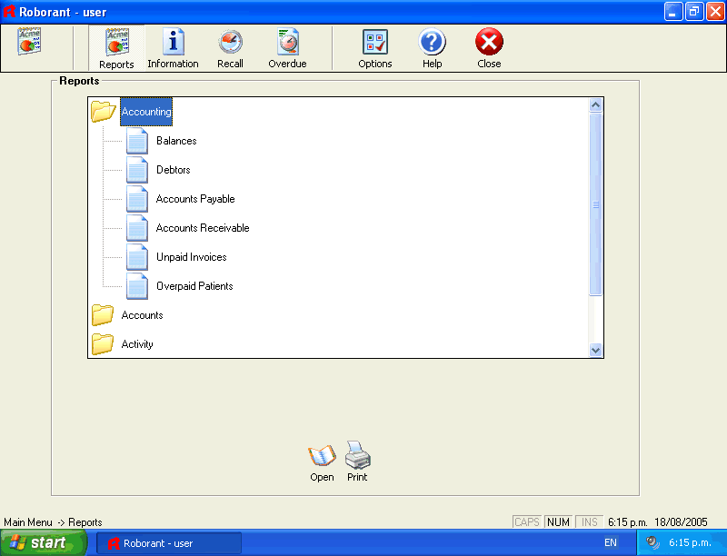Click the Open book icon

tap(322, 455)
